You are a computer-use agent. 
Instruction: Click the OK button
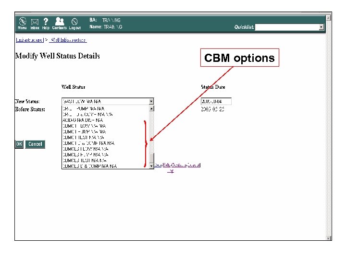[19, 144]
